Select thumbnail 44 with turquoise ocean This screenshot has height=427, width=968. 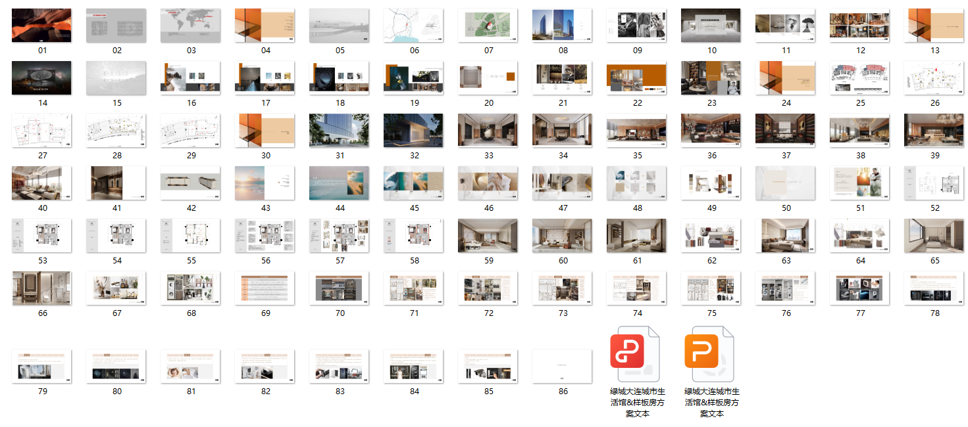(340, 183)
